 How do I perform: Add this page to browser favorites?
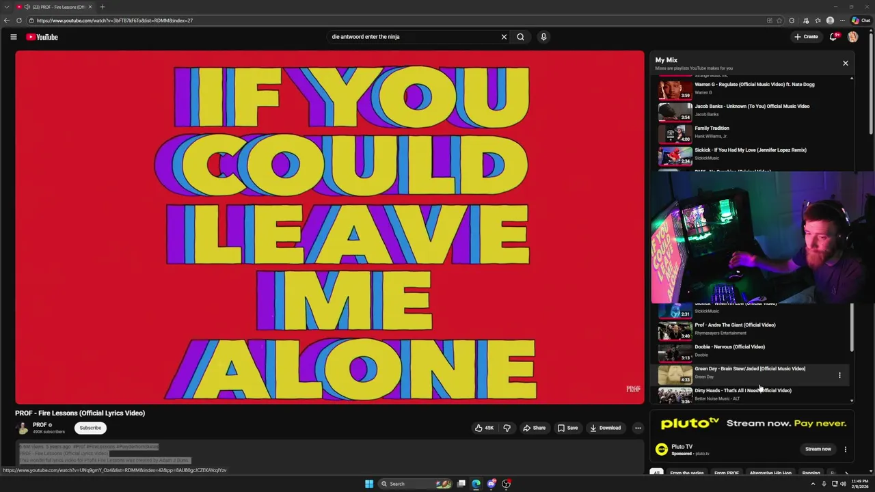[779, 20]
